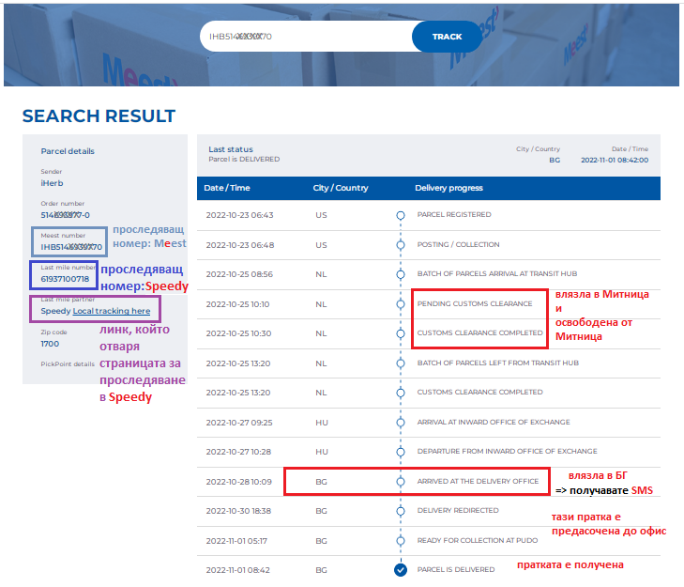Open the Local tracking here link

coord(111,311)
